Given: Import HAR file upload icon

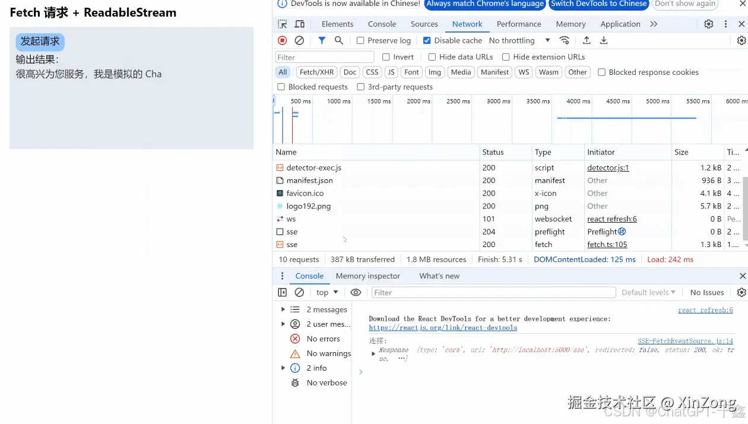Looking at the screenshot, I should click(x=587, y=40).
